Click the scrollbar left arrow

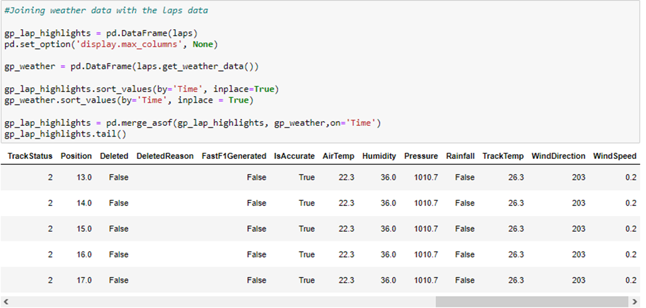[x=5, y=301]
